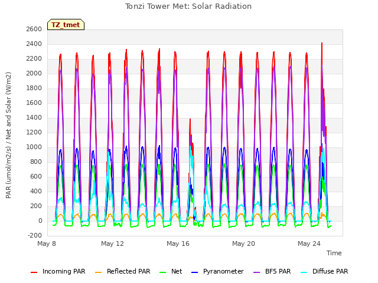Click the 0 y-axis tick label
This screenshot has height=283, width=378.
(x=40, y=221)
